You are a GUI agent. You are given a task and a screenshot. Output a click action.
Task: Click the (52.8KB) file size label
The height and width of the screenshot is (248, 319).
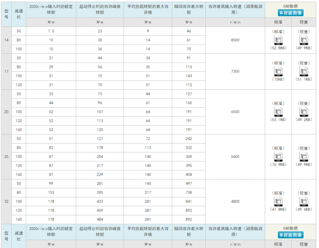pos(278,48)
